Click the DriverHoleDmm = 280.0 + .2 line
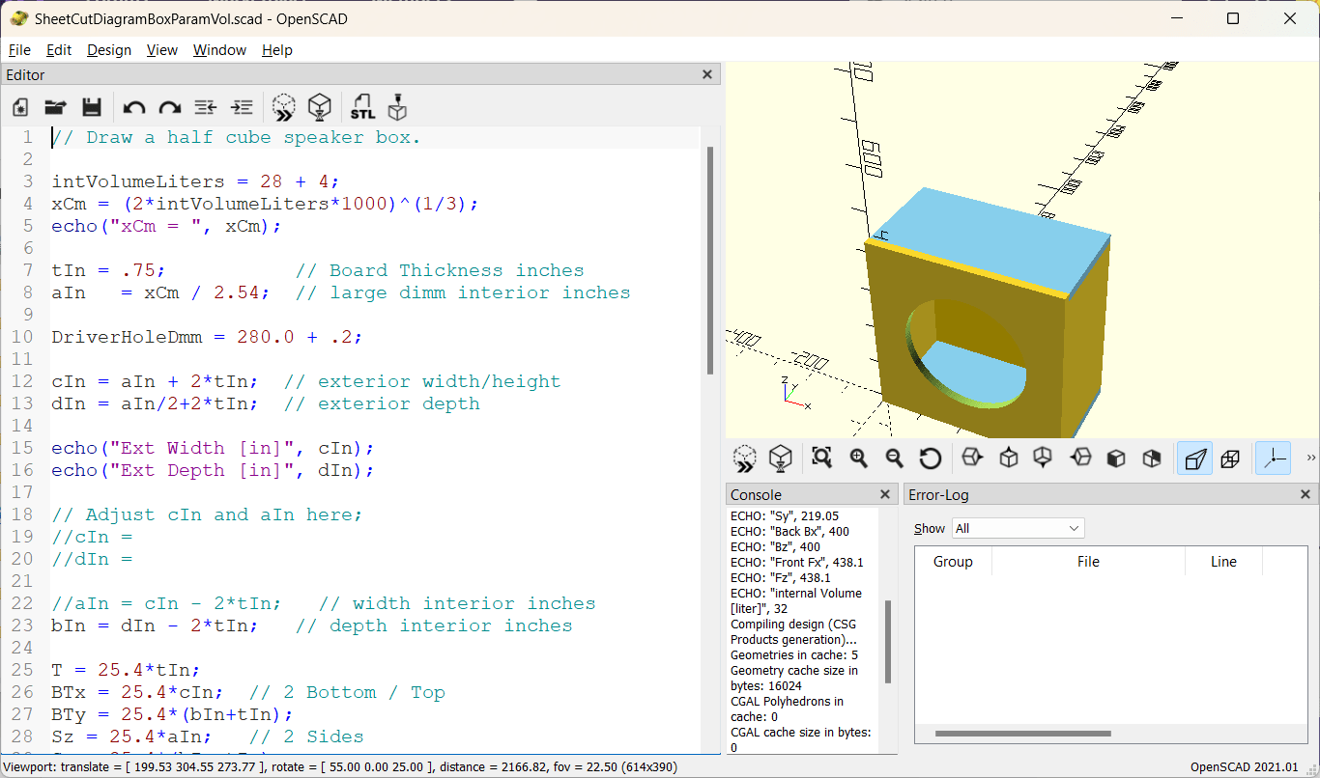Image resolution: width=1320 pixels, height=778 pixels. click(x=207, y=337)
